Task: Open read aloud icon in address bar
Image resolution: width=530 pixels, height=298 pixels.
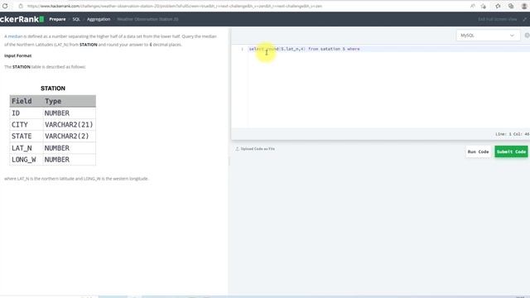Action: pyautogui.click(x=473, y=6)
